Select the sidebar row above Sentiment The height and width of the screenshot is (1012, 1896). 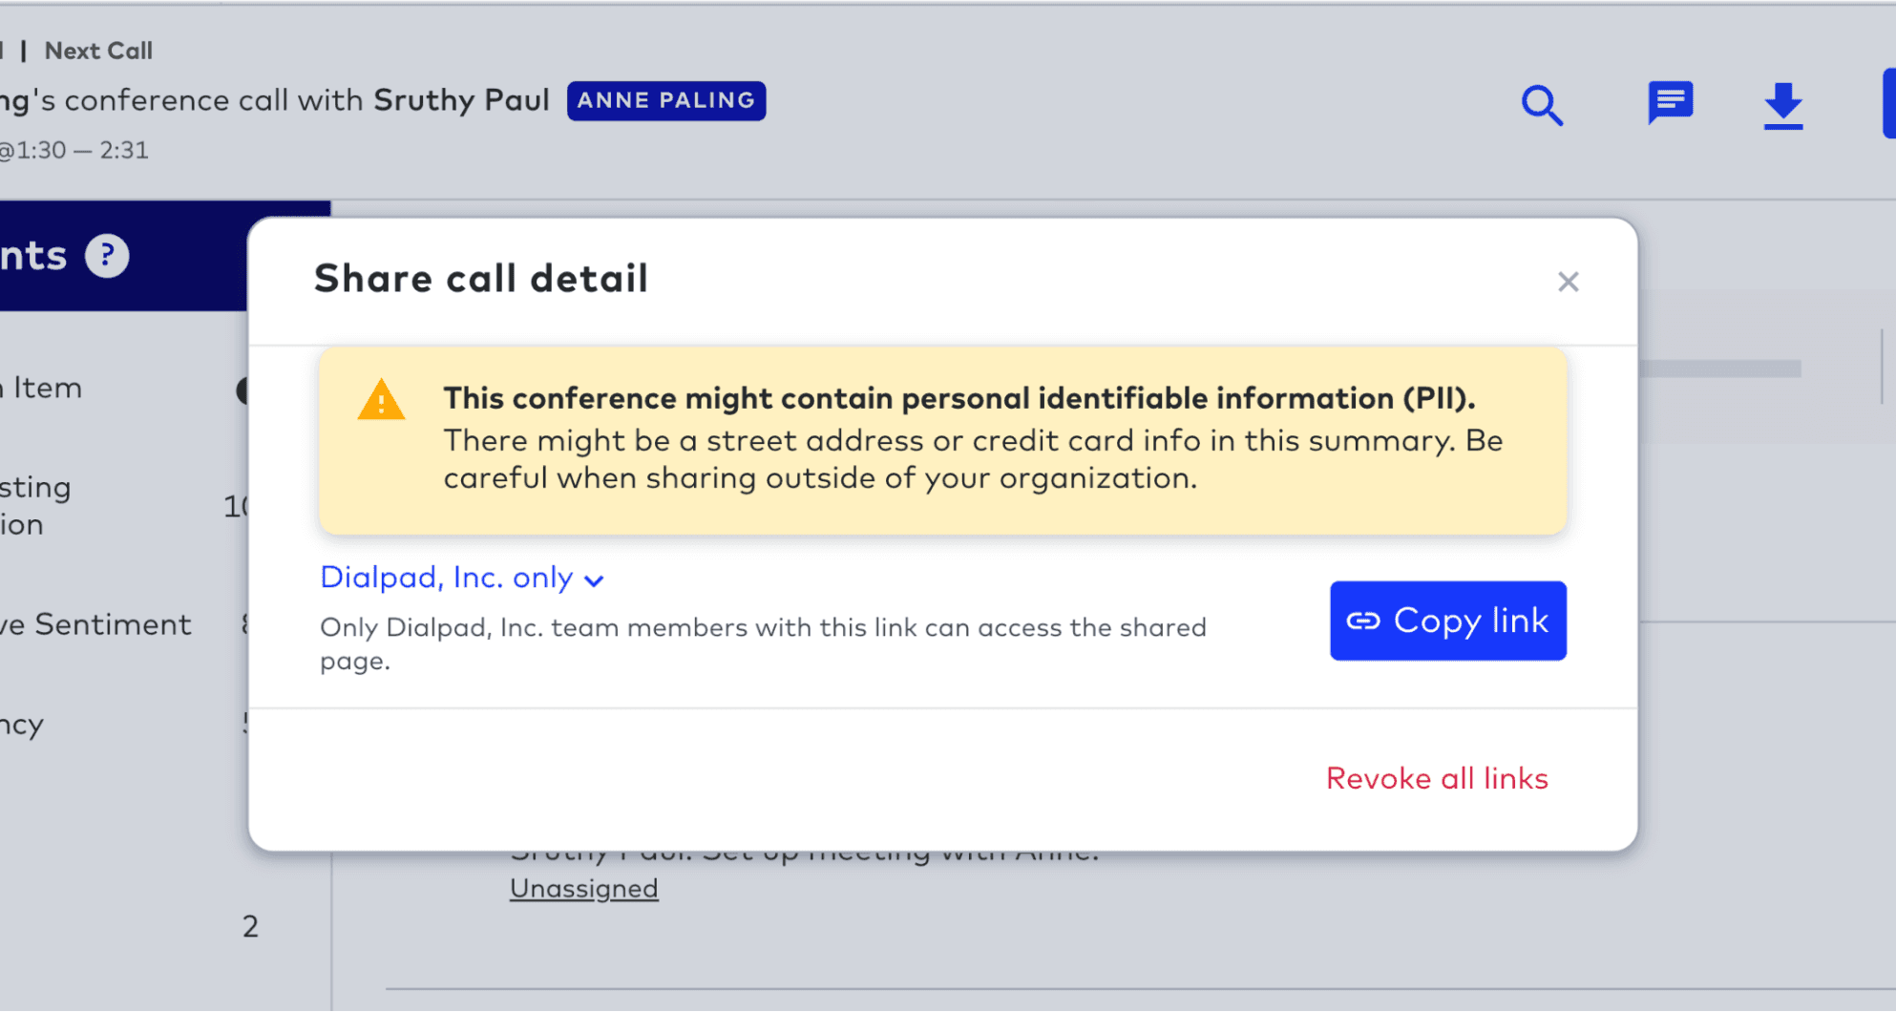[38, 506]
